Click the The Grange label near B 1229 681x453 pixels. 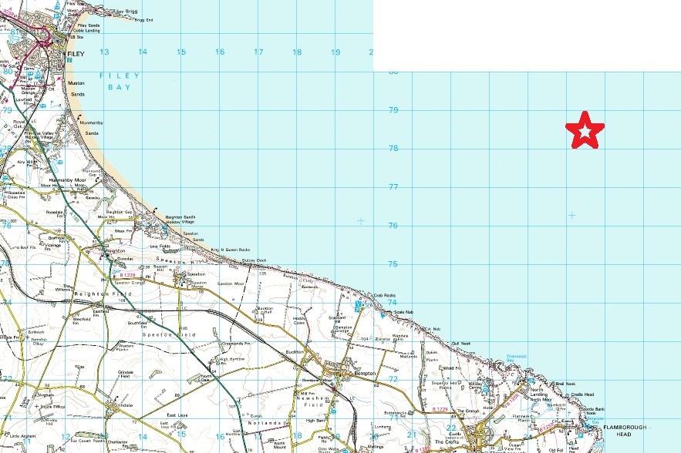point(467,411)
